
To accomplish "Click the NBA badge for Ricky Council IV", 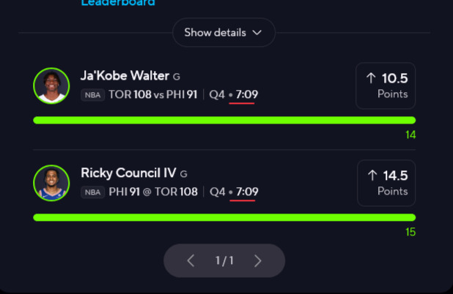I will tap(92, 192).
